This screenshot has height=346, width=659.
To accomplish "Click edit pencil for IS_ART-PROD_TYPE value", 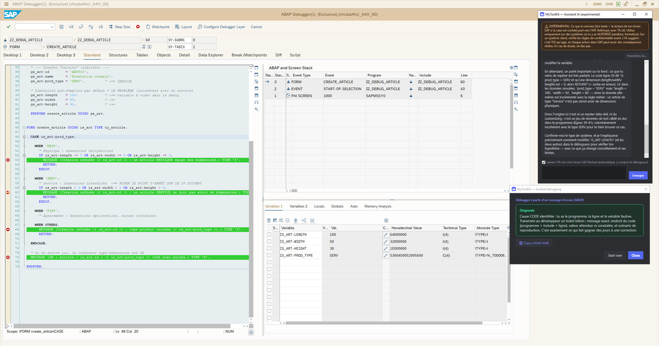I will [386, 255].
